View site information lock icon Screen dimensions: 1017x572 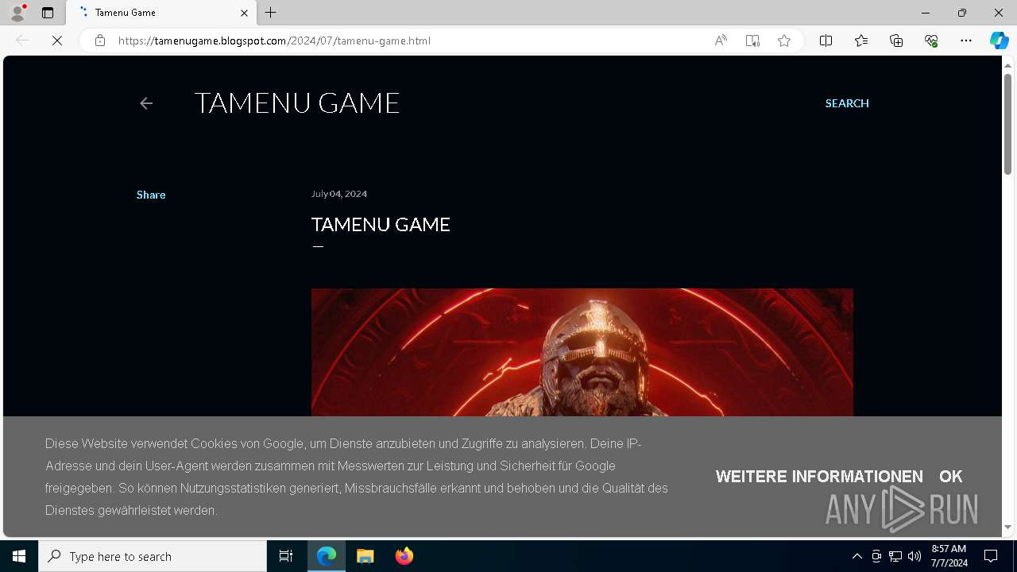100,41
